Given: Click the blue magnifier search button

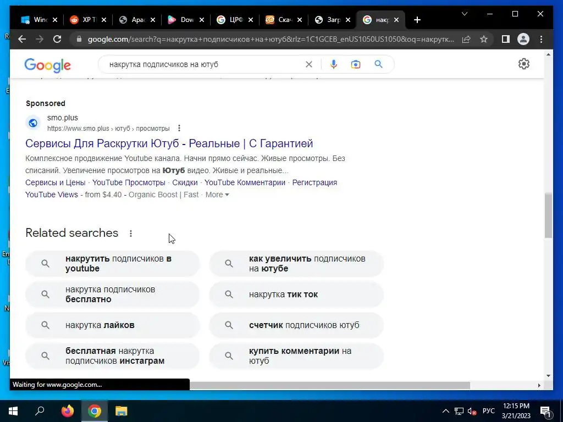Looking at the screenshot, I should [x=378, y=64].
